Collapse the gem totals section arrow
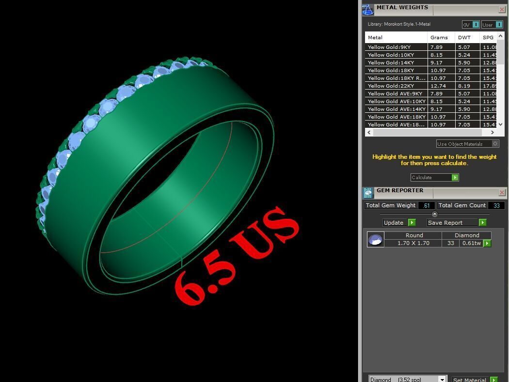This screenshot has height=382, width=509. click(x=435, y=214)
